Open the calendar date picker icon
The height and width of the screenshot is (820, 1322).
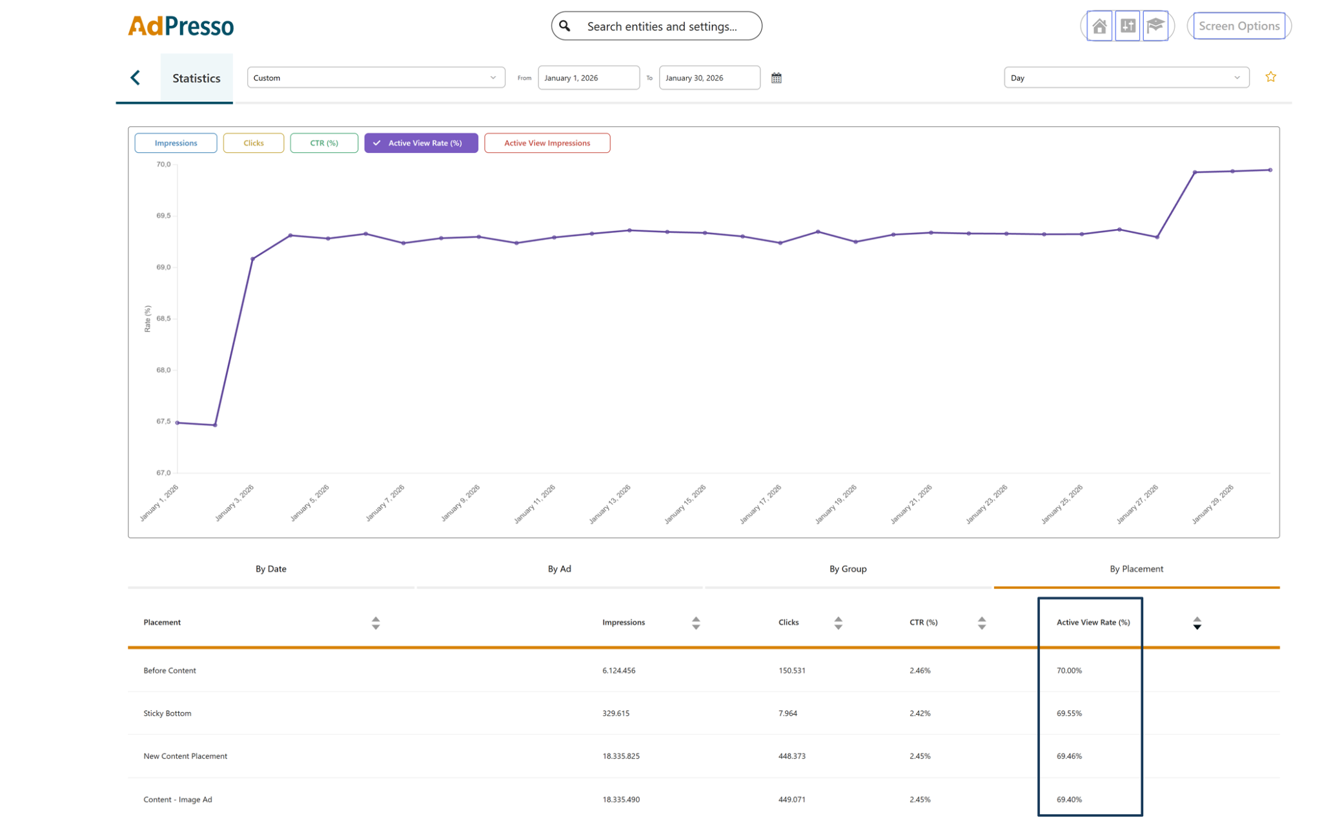coord(776,78)
